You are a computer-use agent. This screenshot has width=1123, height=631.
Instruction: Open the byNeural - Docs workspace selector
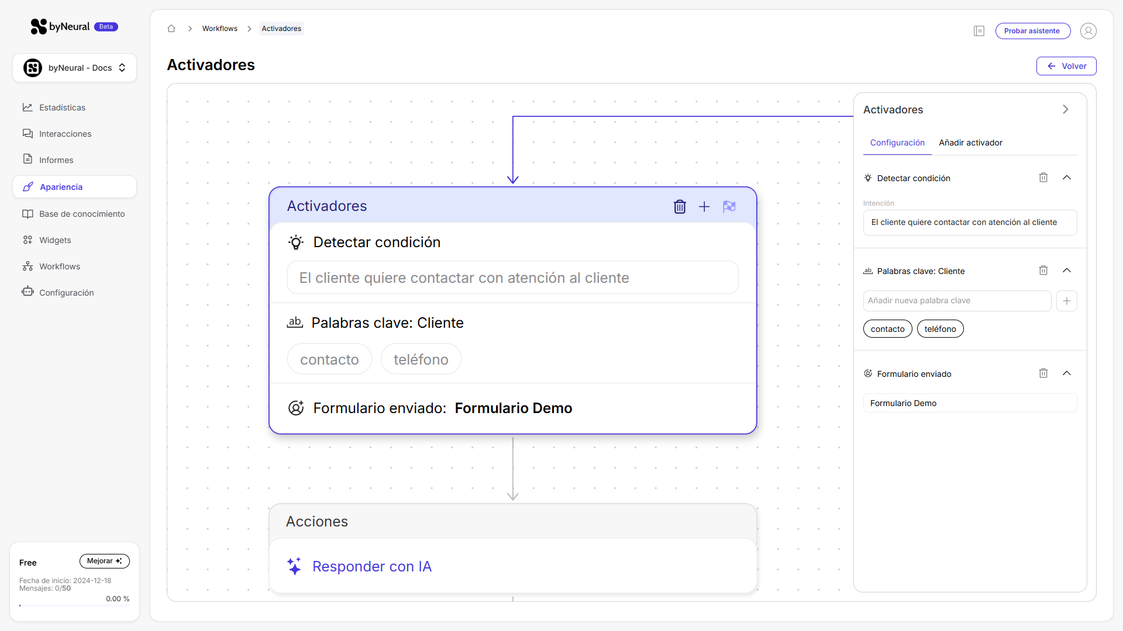click(x=74, y=68)
